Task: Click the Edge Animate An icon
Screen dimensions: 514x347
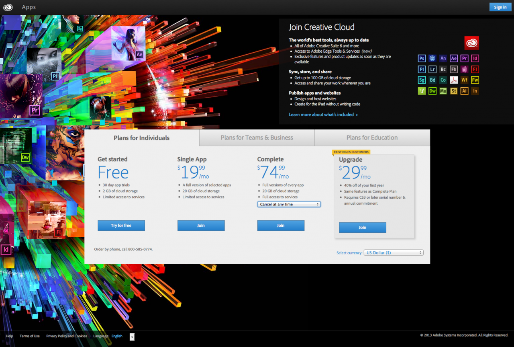Action: click(443, 58)
